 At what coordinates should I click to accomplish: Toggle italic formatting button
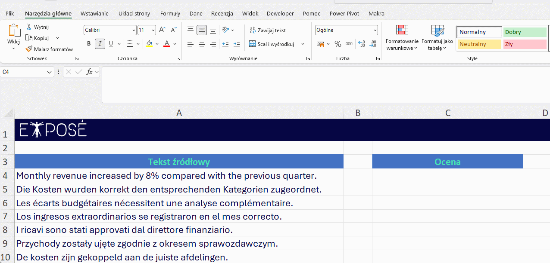(x=100, y=44)
